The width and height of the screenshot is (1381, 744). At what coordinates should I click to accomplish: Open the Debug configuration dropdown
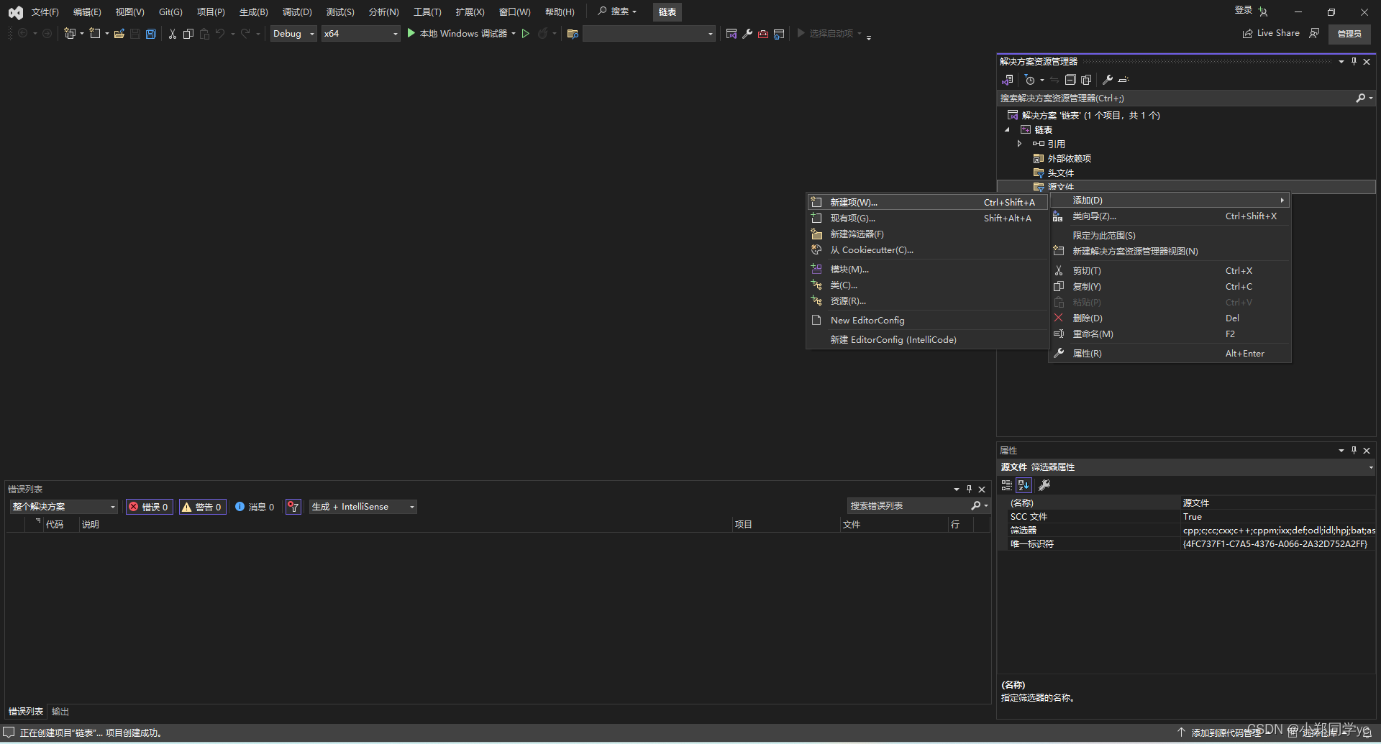point(293,33)
